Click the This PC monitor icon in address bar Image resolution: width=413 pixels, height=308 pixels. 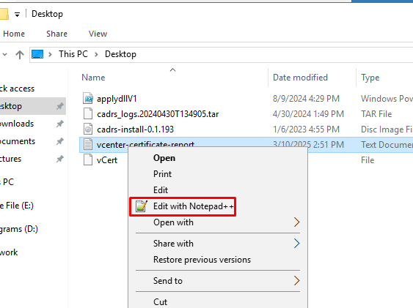[37, 54]
